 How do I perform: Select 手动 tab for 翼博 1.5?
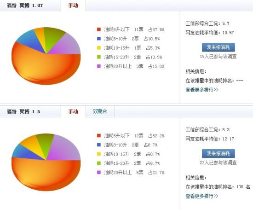(73, 111)
